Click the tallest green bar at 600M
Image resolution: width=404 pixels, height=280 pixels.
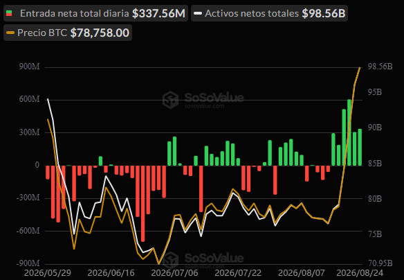349,132
